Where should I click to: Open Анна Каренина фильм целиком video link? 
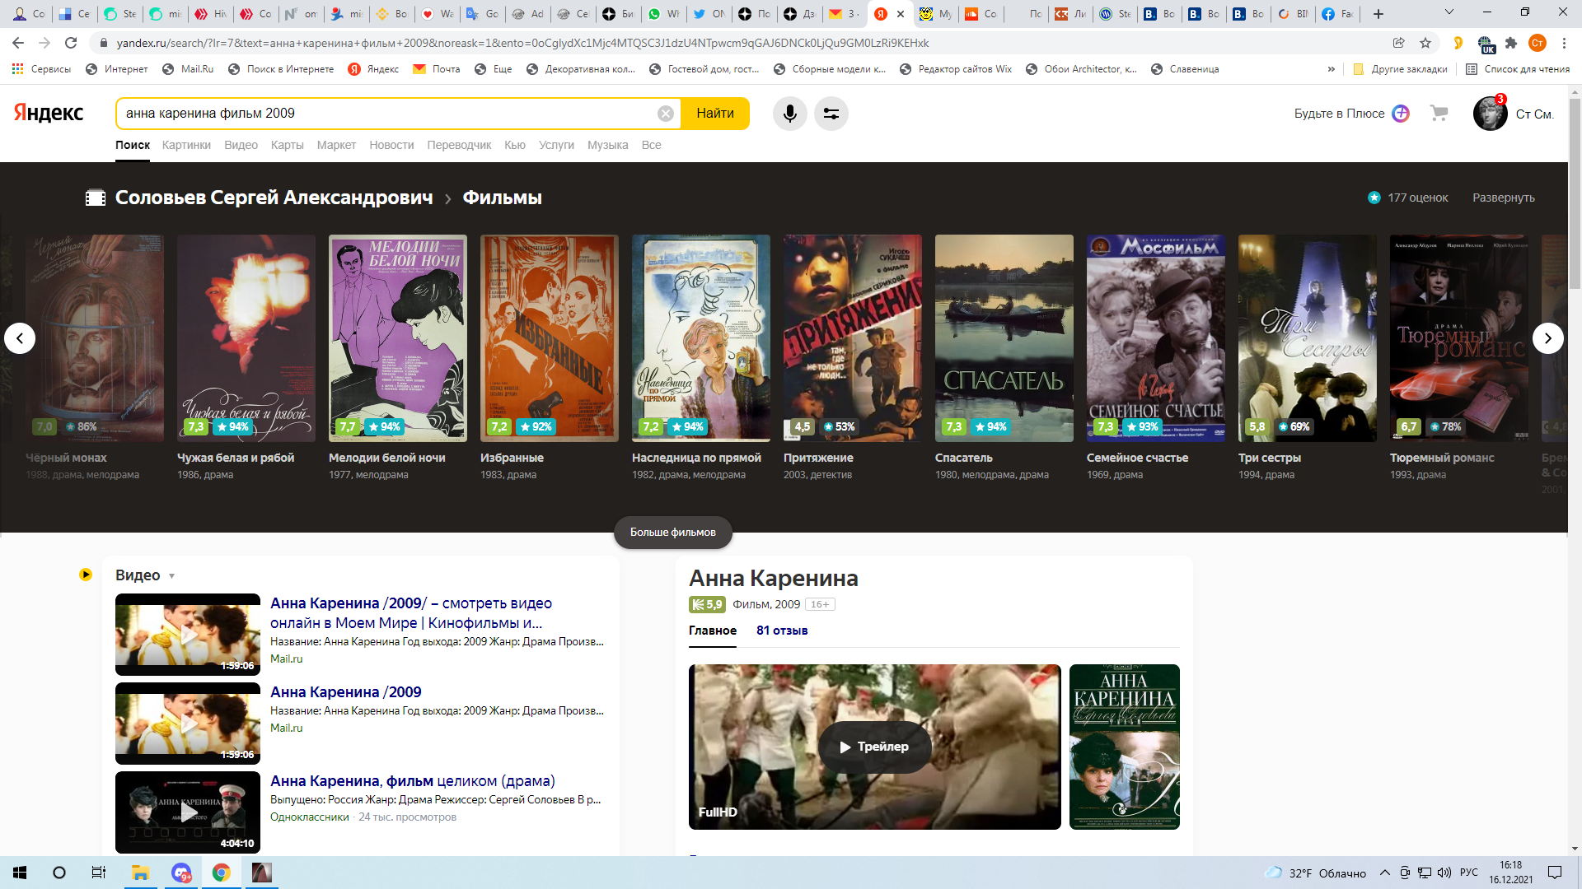coord(412,781)
